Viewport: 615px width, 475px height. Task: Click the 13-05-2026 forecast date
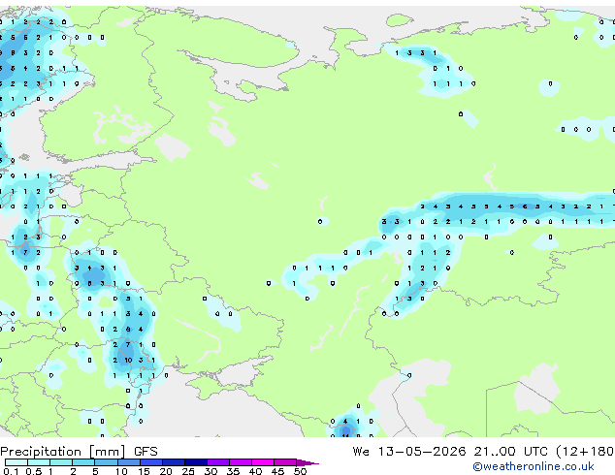[x=422, y=452]
